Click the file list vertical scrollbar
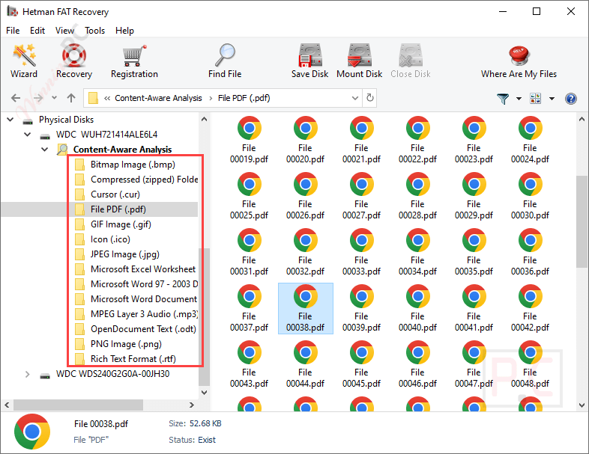This screenshot has height=454, width=589. pyautogui.click(x=582, y=221)
